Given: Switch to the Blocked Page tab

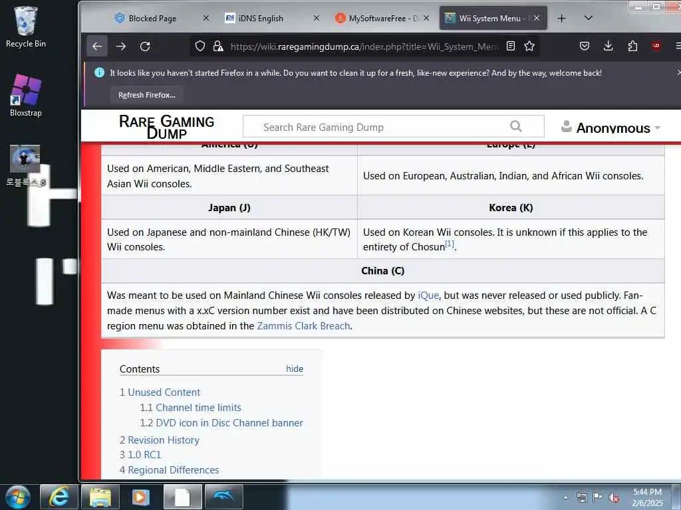Looking at the screenshot, I should [x=152, y=18].
